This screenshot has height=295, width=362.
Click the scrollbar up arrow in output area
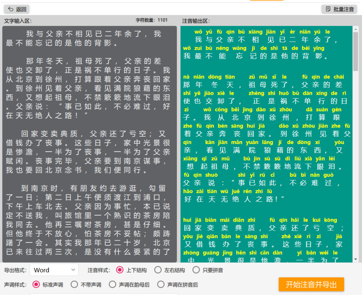coord(355,29)
